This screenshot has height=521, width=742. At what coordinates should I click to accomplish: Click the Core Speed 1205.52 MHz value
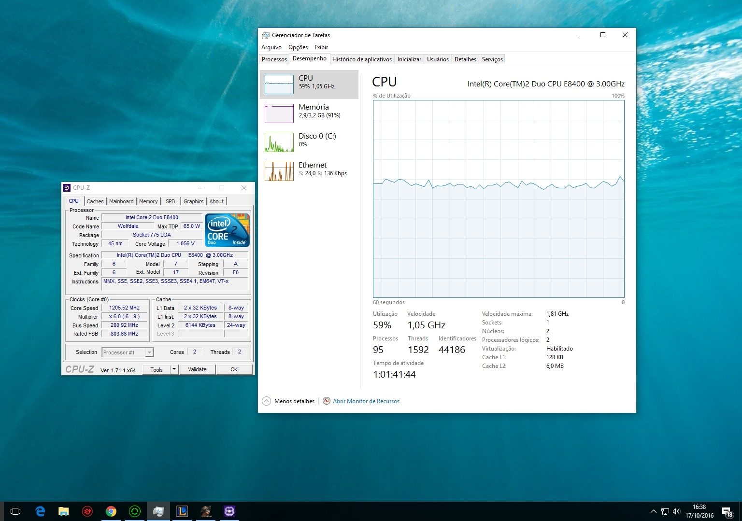click(125, 308)
